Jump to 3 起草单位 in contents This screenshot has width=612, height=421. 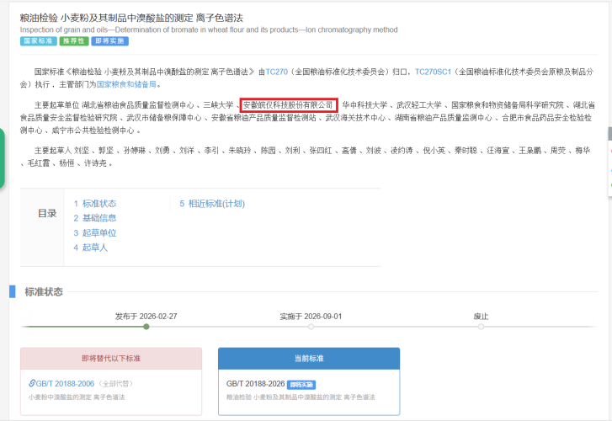[x=95, y=232]
